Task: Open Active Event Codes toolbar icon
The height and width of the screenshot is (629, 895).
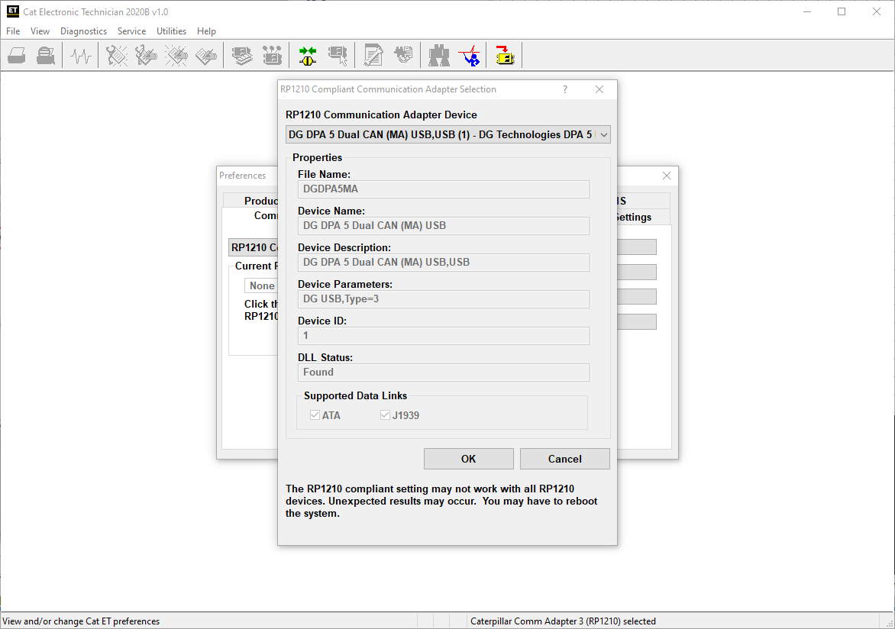Action: tap(176, 56)
